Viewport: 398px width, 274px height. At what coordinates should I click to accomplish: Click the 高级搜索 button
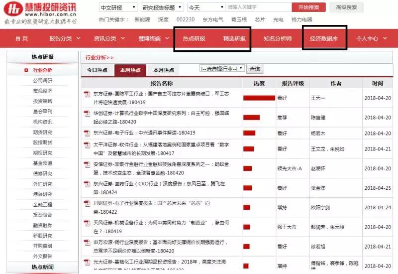(x=346, y=7)
